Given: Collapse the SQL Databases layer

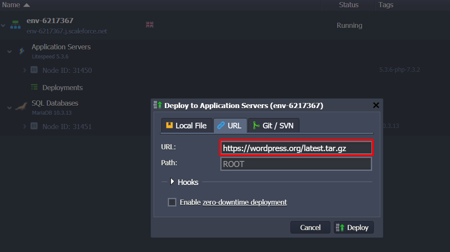Looking at the screenshot, I should 9,108.
